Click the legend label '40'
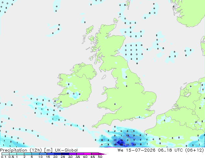 85,157
